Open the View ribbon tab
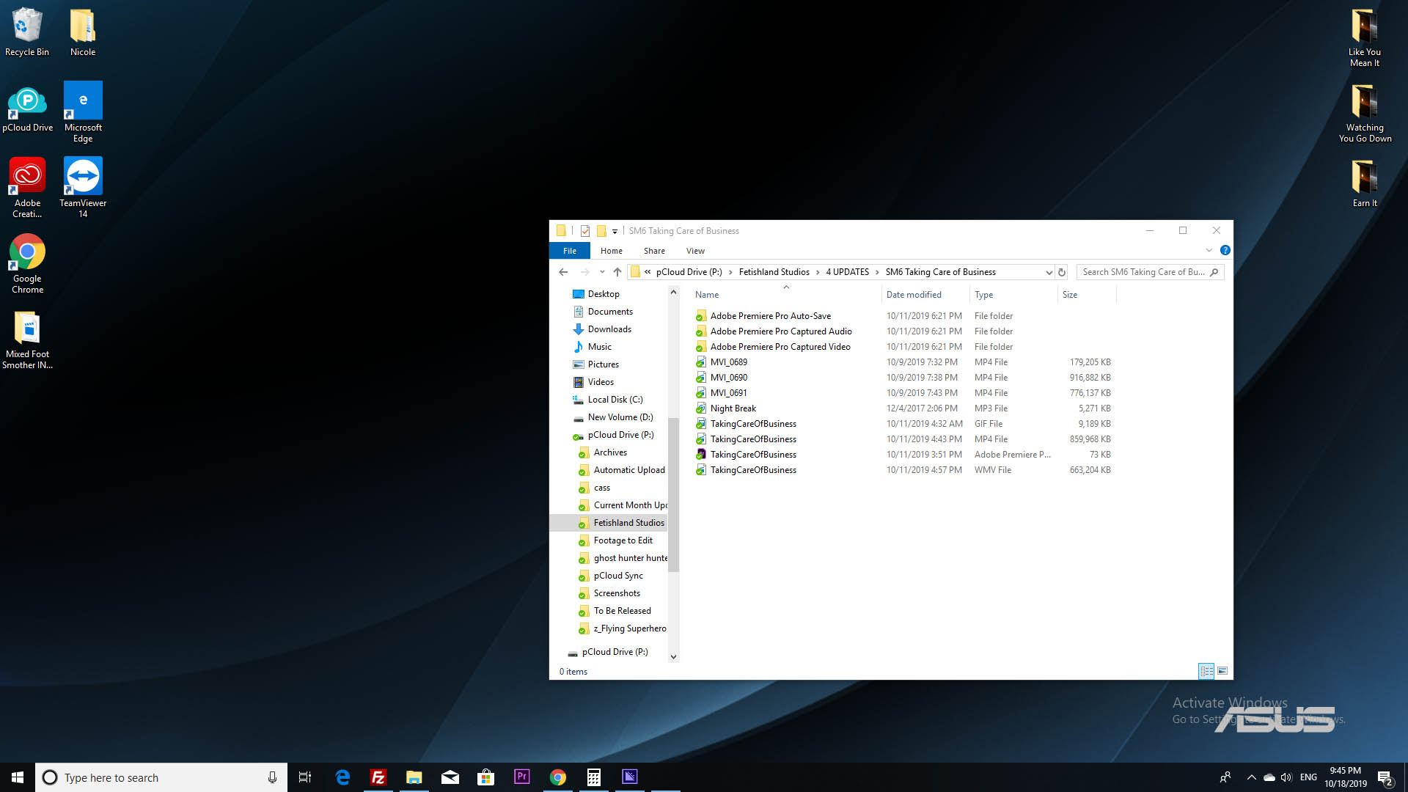 coord(695,251)
